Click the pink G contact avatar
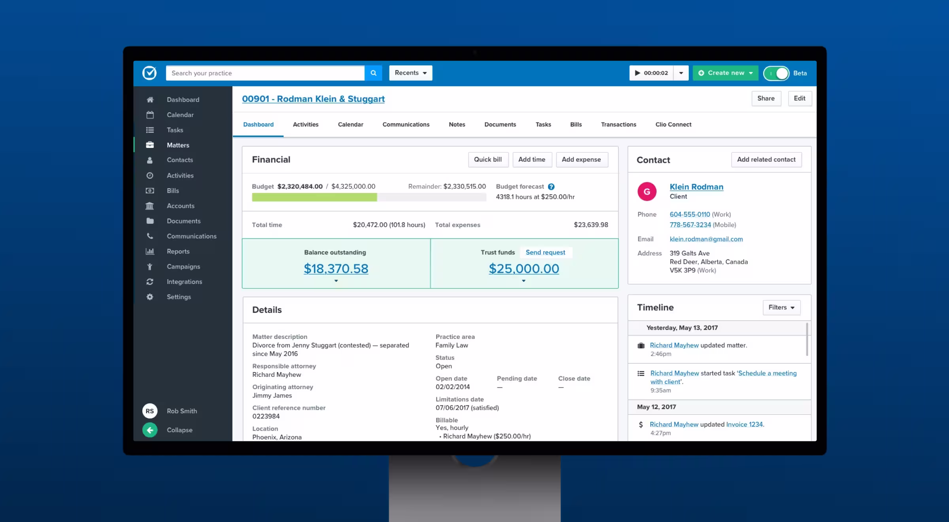This screenshot has width=949, height=522. coord(647,191)
